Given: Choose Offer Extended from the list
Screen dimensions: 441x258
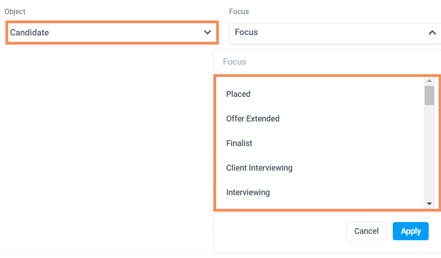Looking at the screenshot, I should point(253,119).
